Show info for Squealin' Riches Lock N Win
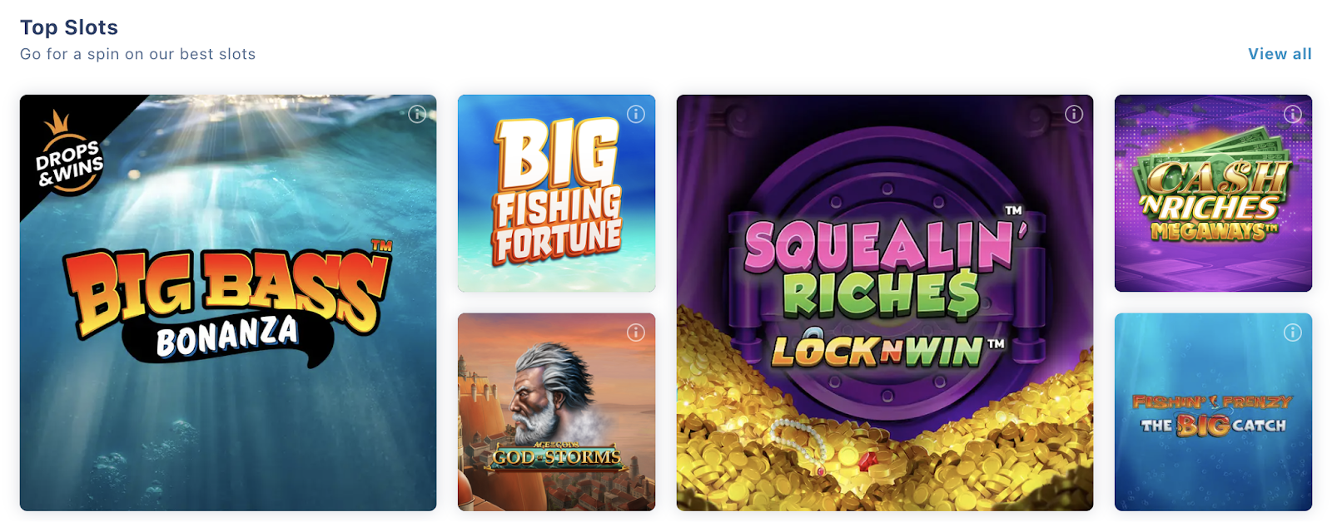Screen dimensions: 1332x532 pos(1074,114)
